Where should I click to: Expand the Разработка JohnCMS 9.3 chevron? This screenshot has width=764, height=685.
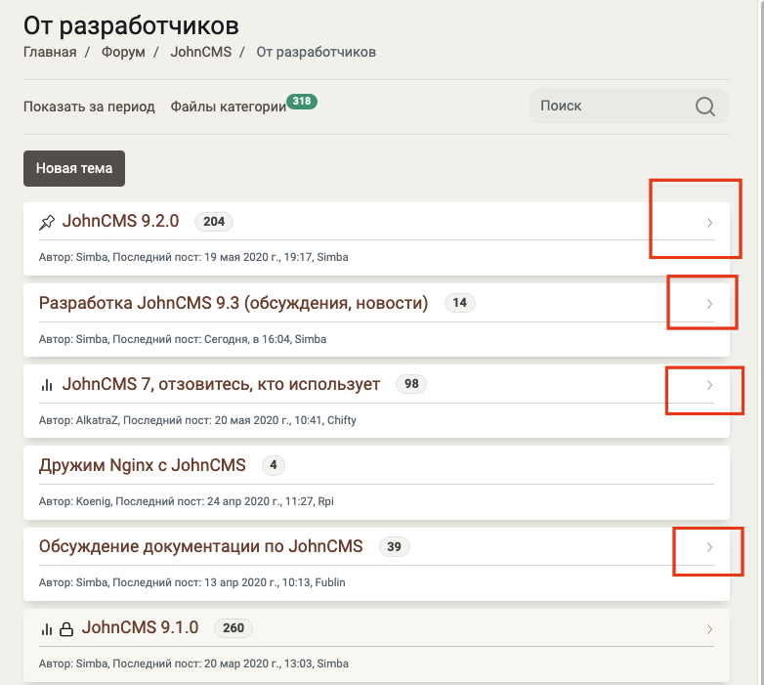pyautogui.click(x=709, y=304)
